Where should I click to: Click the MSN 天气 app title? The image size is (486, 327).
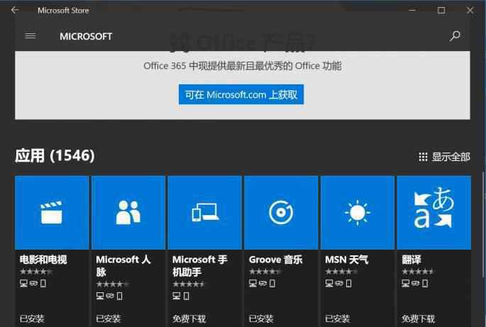tap(346, 260)
